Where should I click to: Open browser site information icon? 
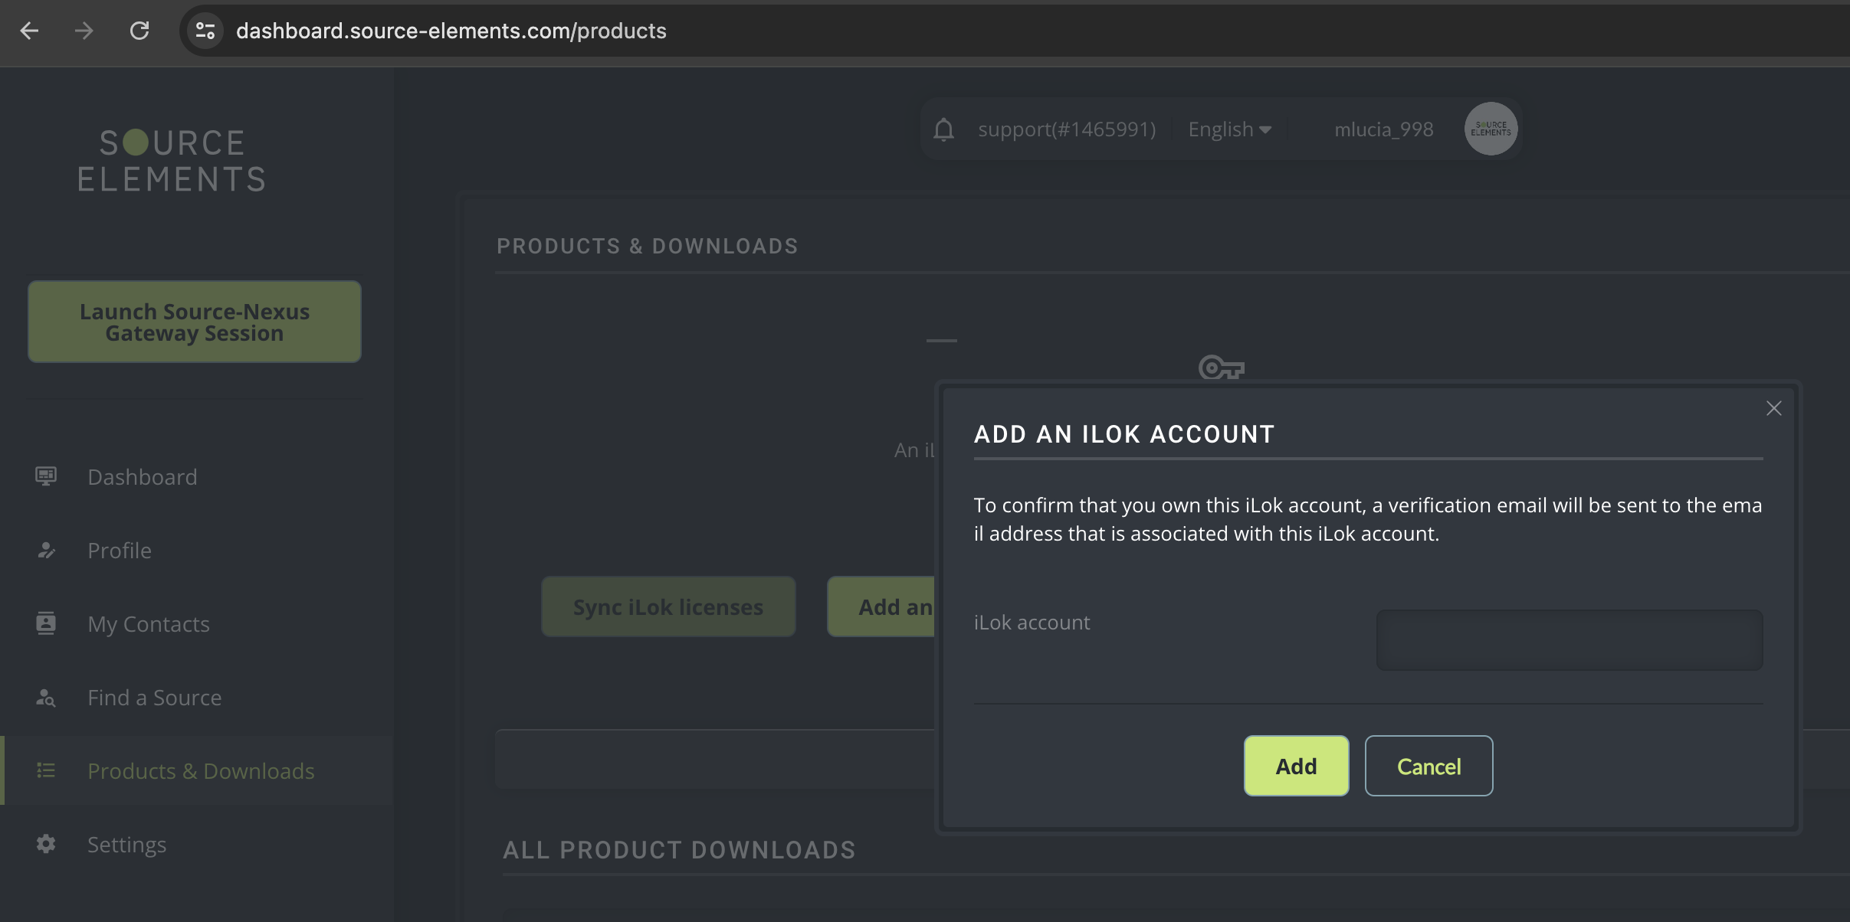(205, 31)
